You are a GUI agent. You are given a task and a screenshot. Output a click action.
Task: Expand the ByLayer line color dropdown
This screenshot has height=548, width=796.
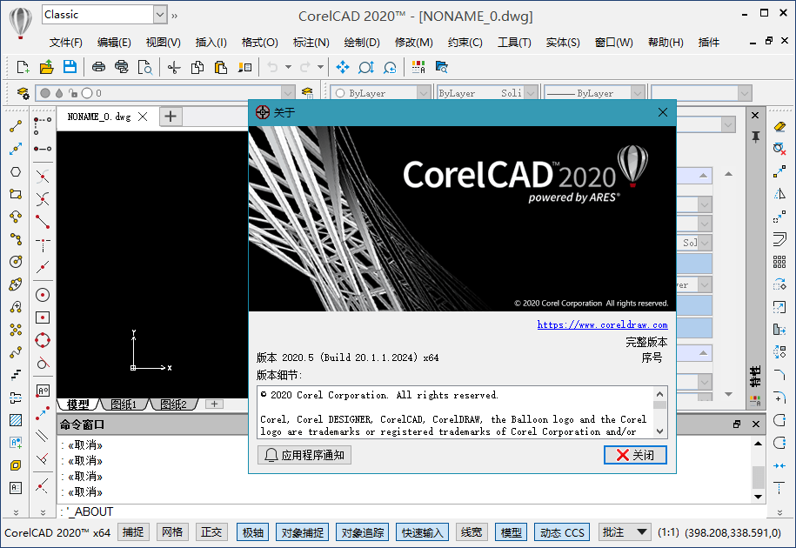coord(425,92)
